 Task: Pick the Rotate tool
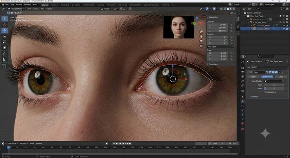click(x=4, y=36)
